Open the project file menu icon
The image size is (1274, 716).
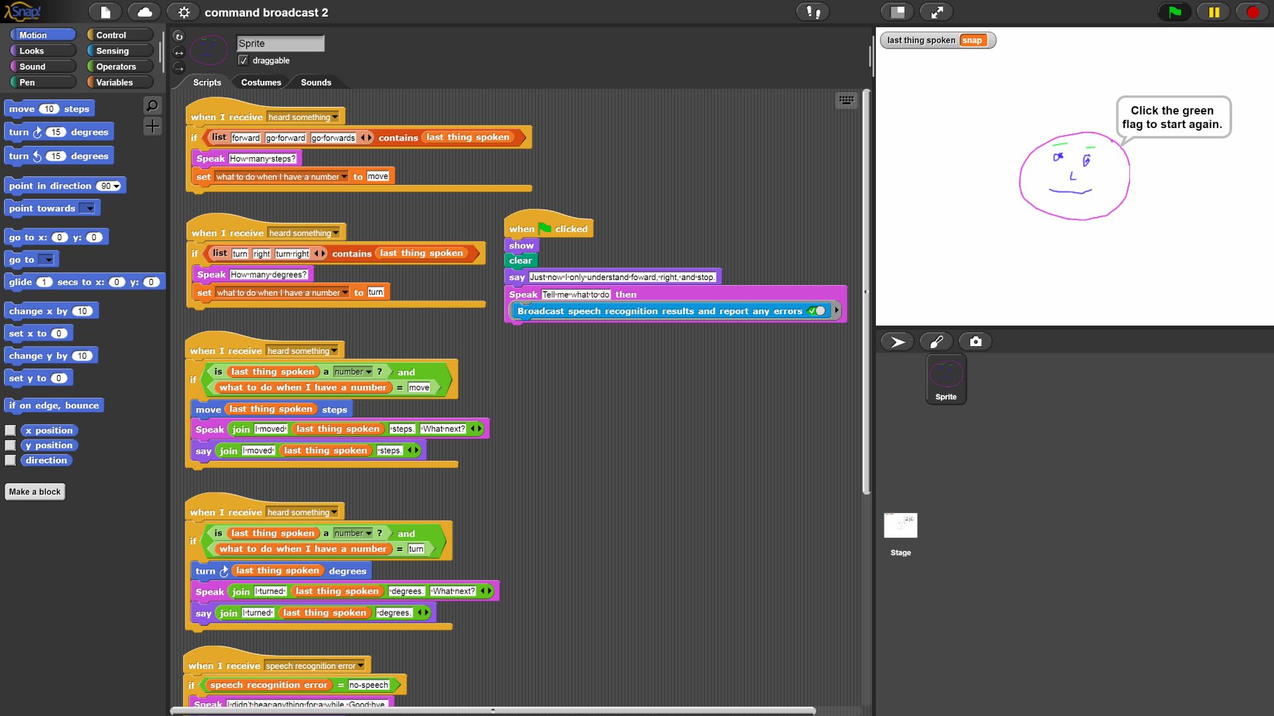pos(105,12)
